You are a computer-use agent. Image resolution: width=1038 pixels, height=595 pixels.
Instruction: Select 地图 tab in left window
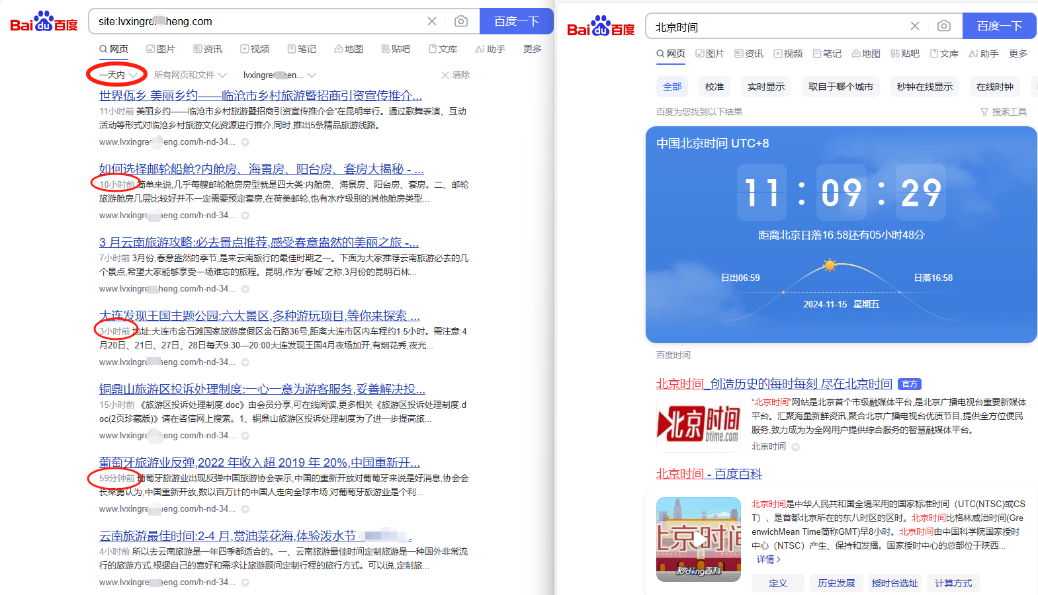click(349, 49)
